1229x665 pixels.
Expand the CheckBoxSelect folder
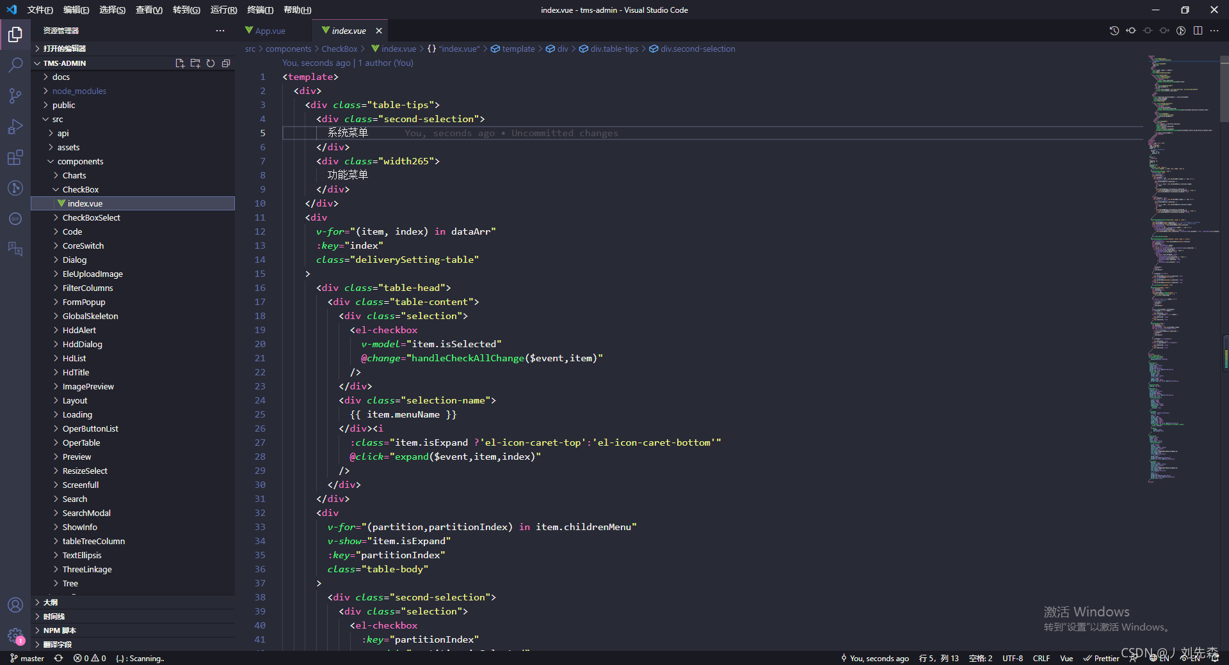pos(133,217)
